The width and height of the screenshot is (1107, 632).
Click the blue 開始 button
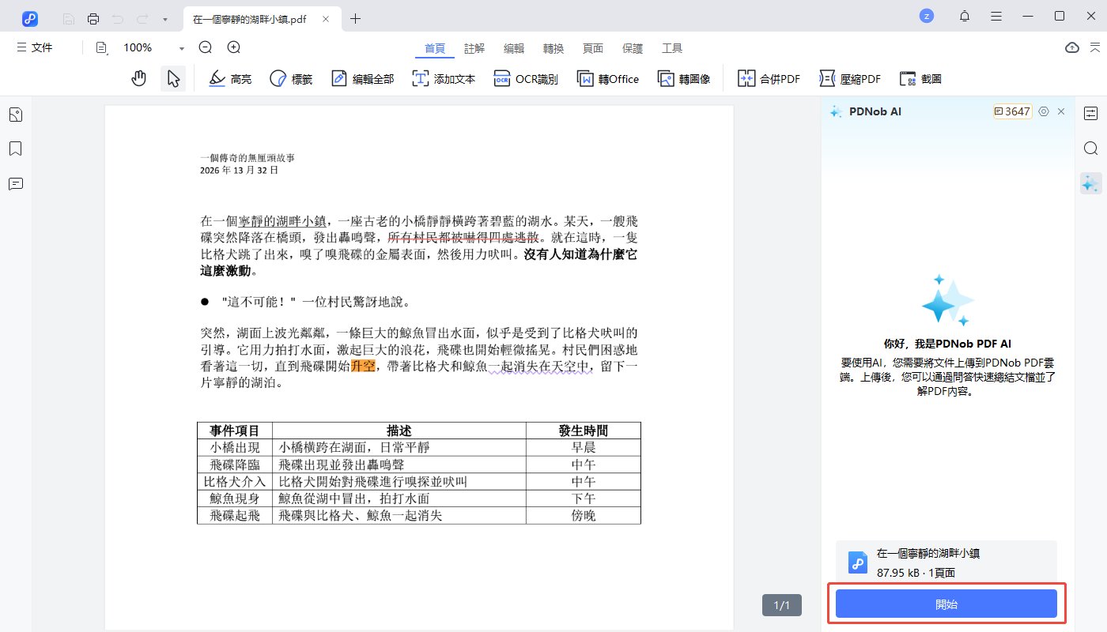coord(946,604)
